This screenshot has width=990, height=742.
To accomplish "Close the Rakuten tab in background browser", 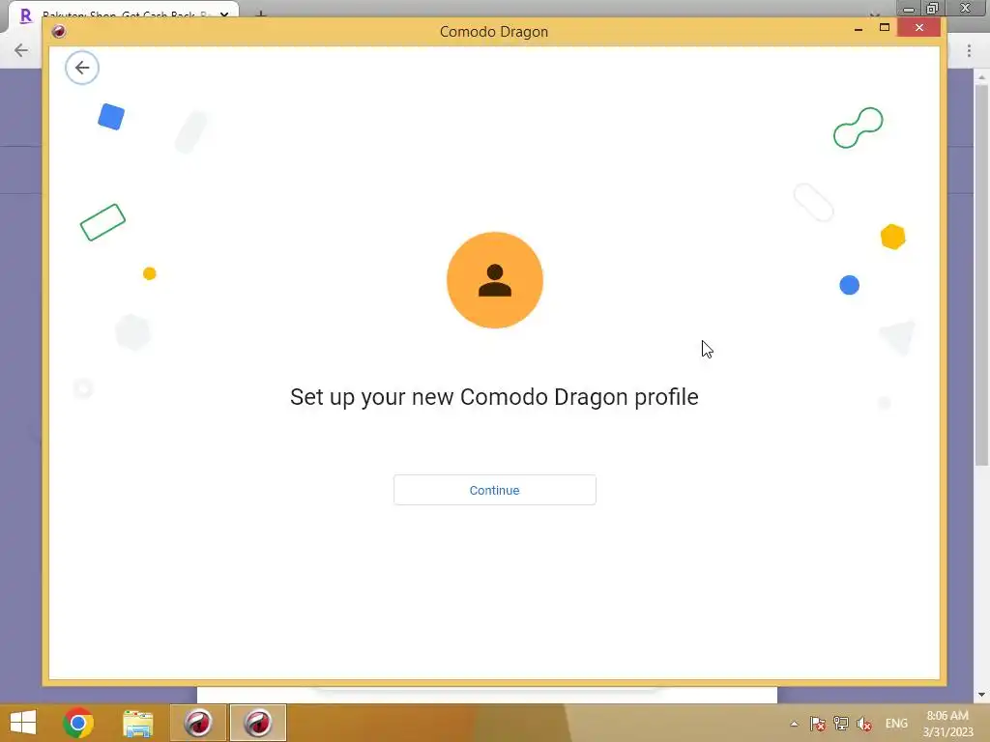I will tap(224, 14).
